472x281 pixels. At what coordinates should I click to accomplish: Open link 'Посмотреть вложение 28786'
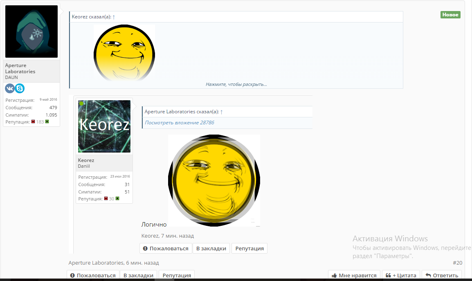click(180, 123)
